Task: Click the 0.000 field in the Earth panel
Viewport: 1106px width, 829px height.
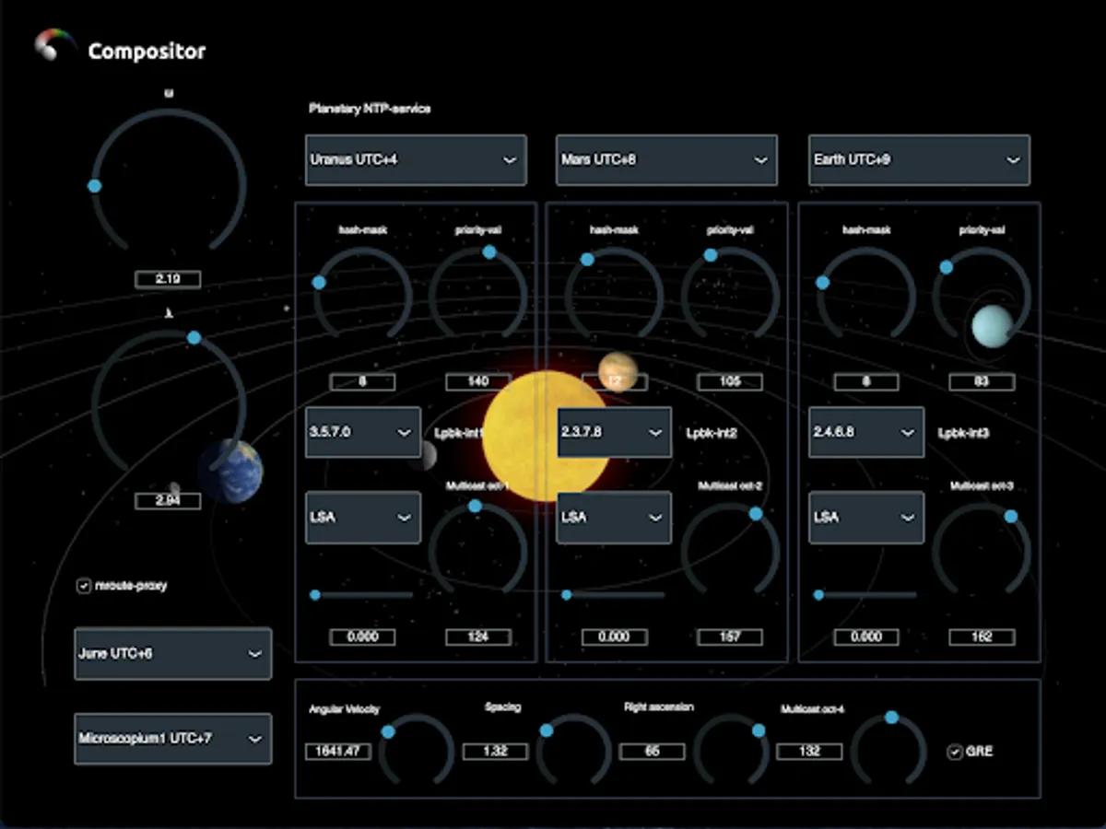Action: [x=866, y=636]
